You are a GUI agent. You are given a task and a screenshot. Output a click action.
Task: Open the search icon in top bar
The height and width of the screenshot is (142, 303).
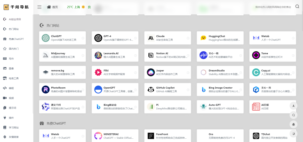pyautogui.click(x=297, y=6)
